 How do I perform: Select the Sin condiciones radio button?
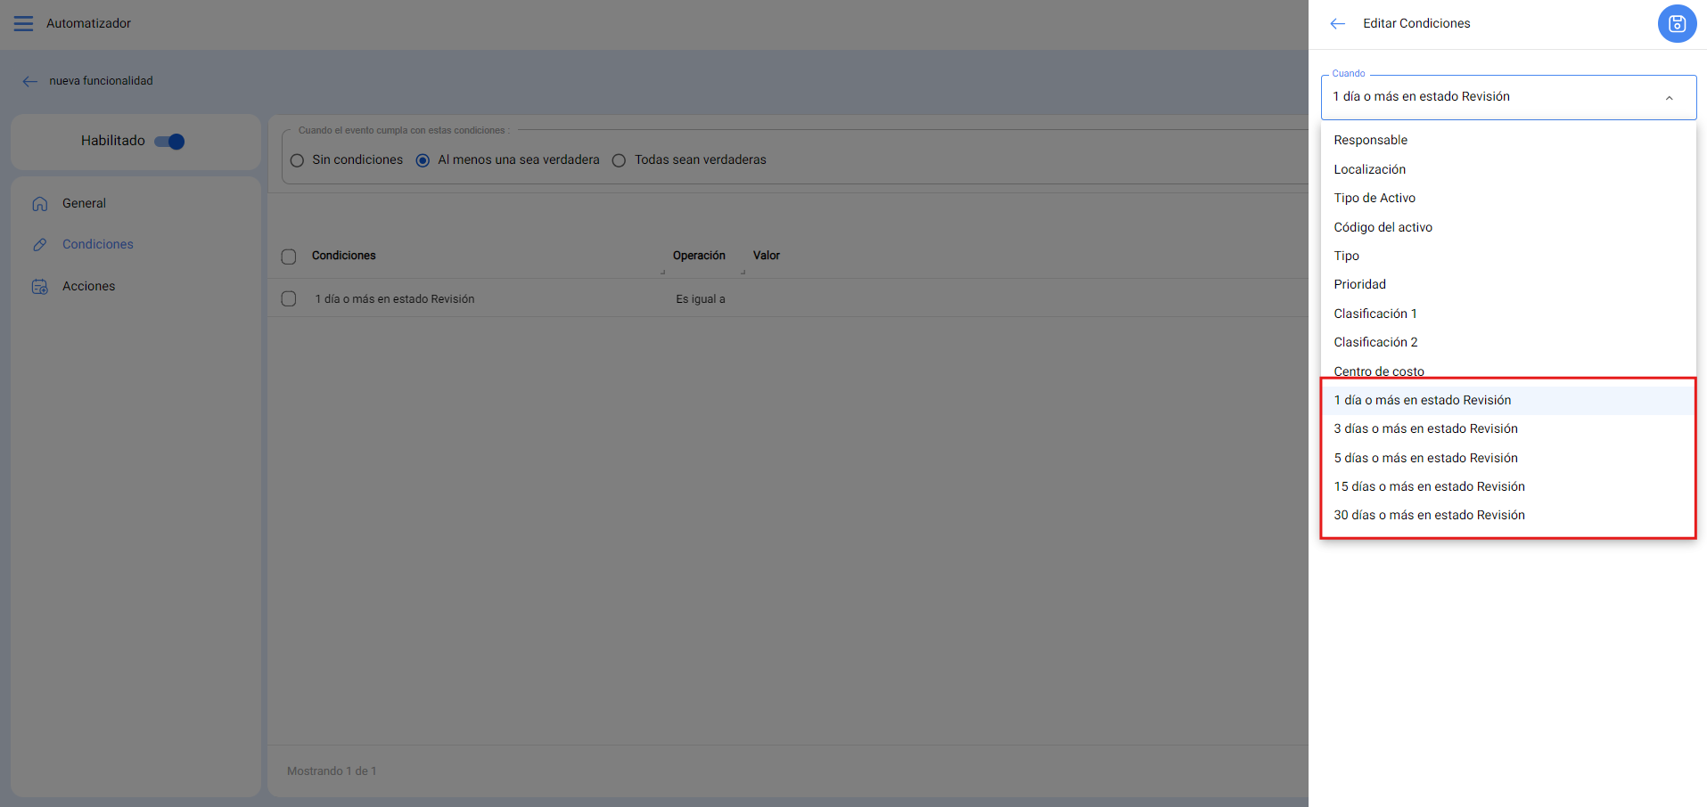tap(298, 161)
